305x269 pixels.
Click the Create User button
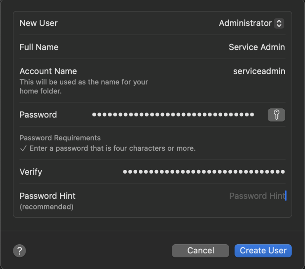(263, 251)
